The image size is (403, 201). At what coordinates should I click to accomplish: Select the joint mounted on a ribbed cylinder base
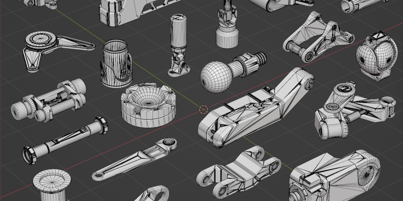click(227, 24)
